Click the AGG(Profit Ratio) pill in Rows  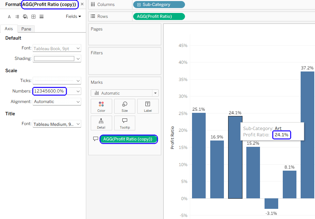coord(159,16)
